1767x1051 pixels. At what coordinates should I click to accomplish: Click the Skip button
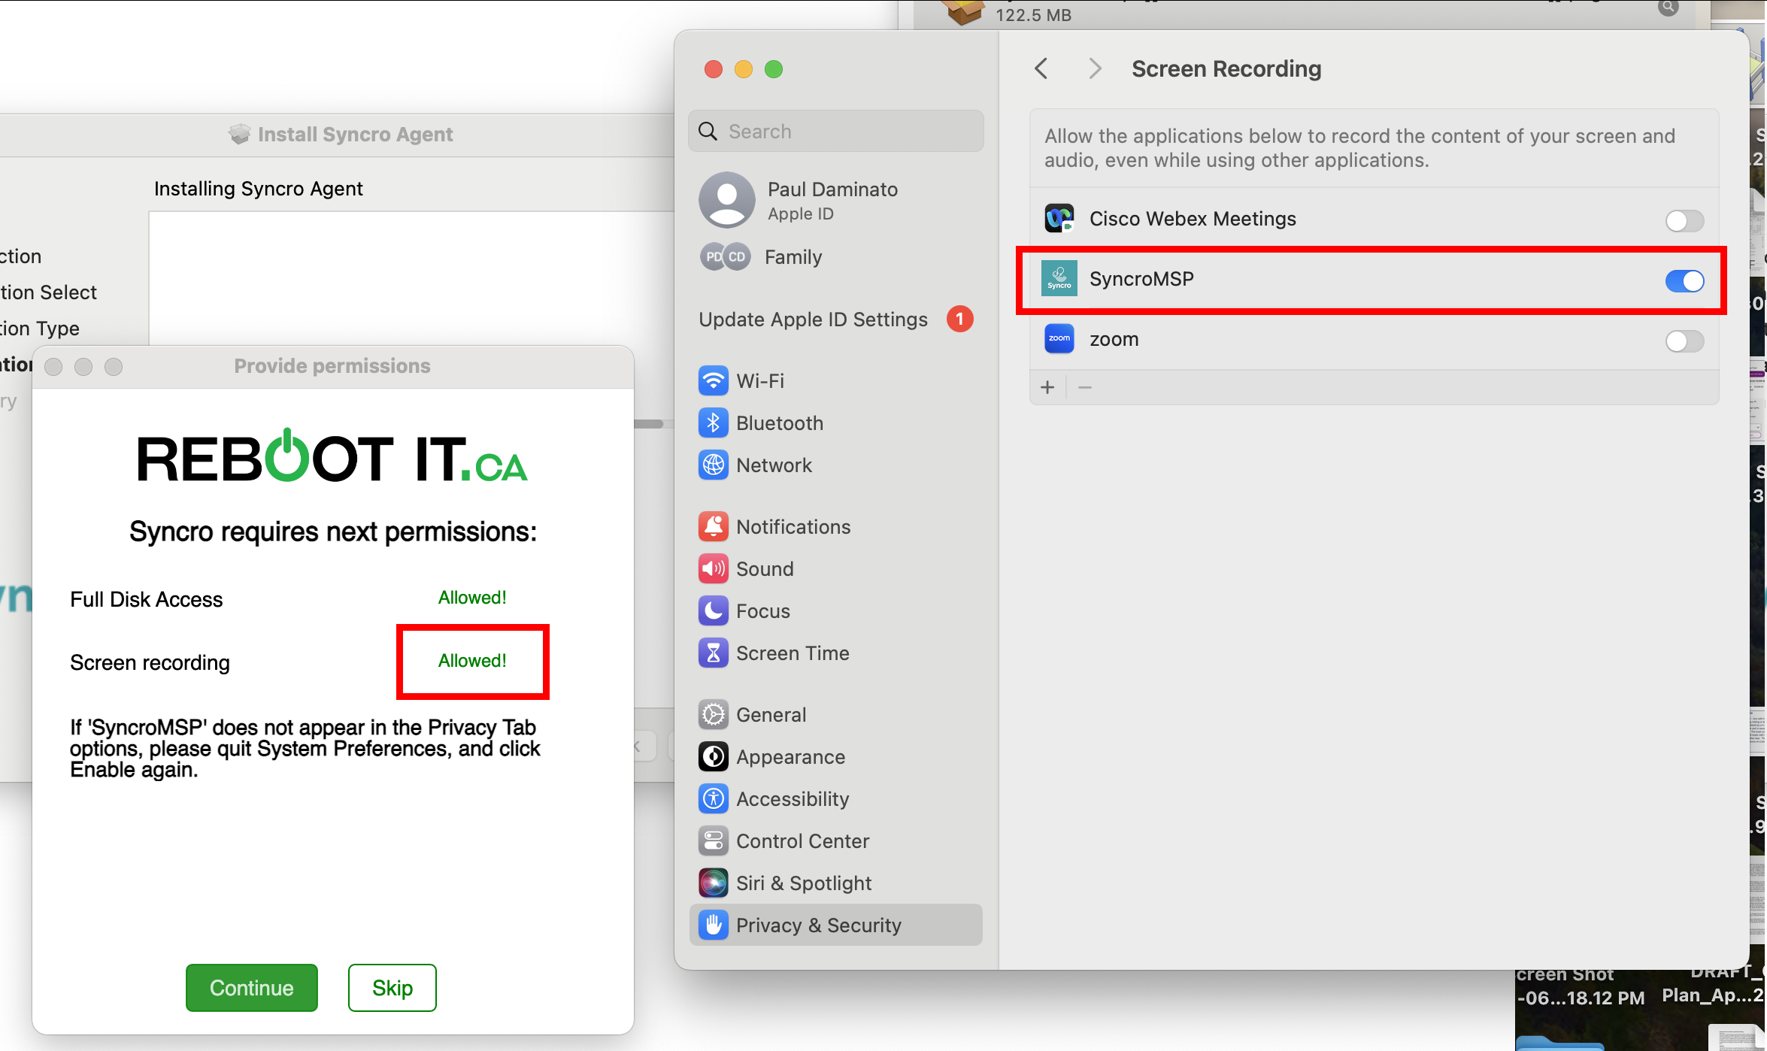(x=392, y=988)
